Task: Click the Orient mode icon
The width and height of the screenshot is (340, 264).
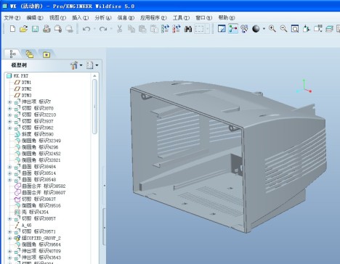Action: click(244, 29)
